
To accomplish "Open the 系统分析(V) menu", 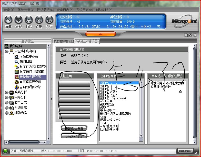I will tap(26, 10).
